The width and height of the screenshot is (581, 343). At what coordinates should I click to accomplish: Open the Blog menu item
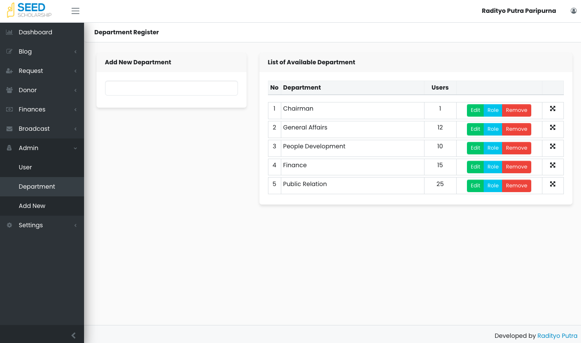pos(42,51)
